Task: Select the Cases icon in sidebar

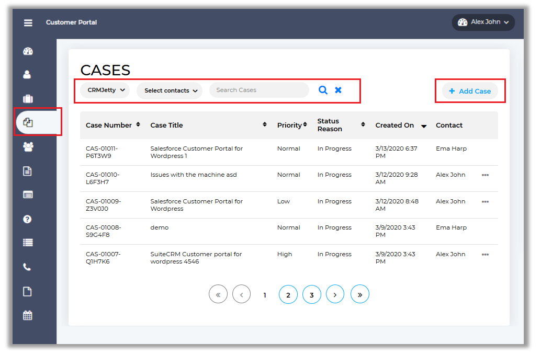Action: click(x=28, y=122)
